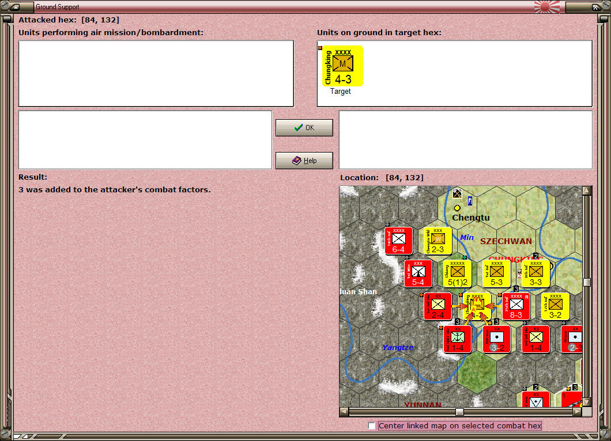The width and height of the screenshot is (611, 441).
Task: Click the red 1st Inf Div 2-4 counter
Action: [x=437, y=306]
